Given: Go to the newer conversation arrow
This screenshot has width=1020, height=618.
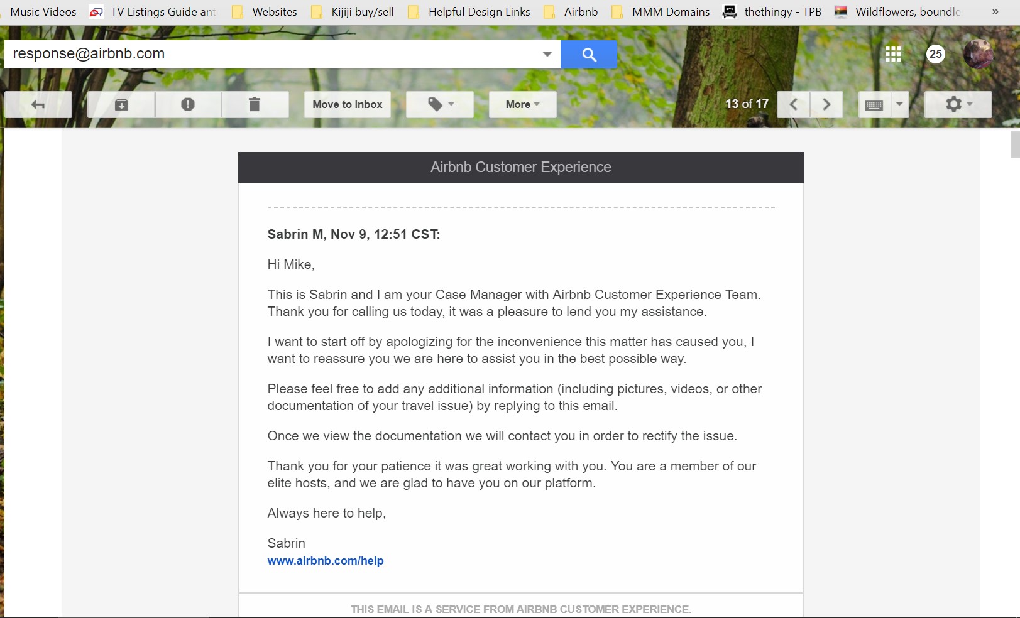Looking at the screenshot, I should [794, 104].
